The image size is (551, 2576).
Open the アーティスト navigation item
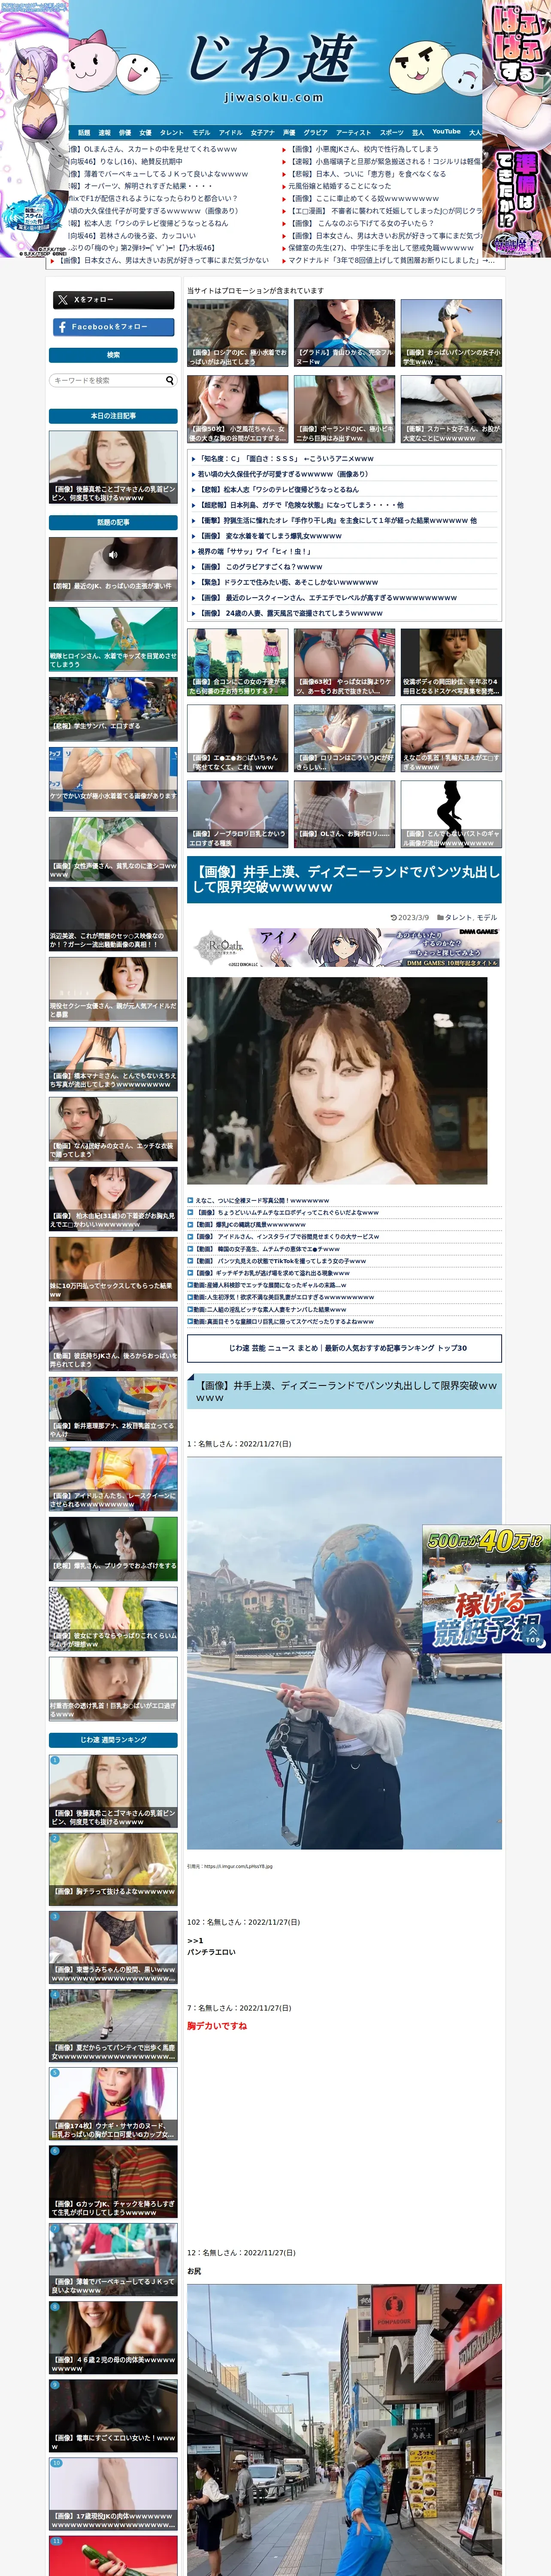tap(353, 132)
